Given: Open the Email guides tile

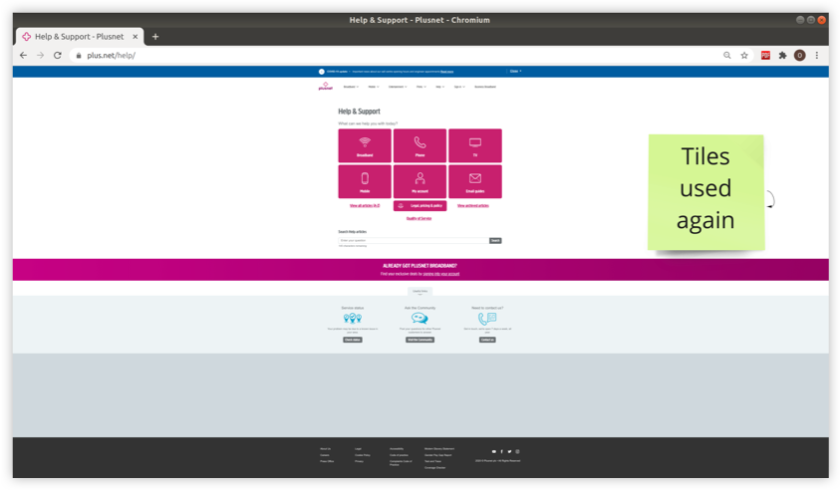Looking at the screenshot, I should (475, 181).
